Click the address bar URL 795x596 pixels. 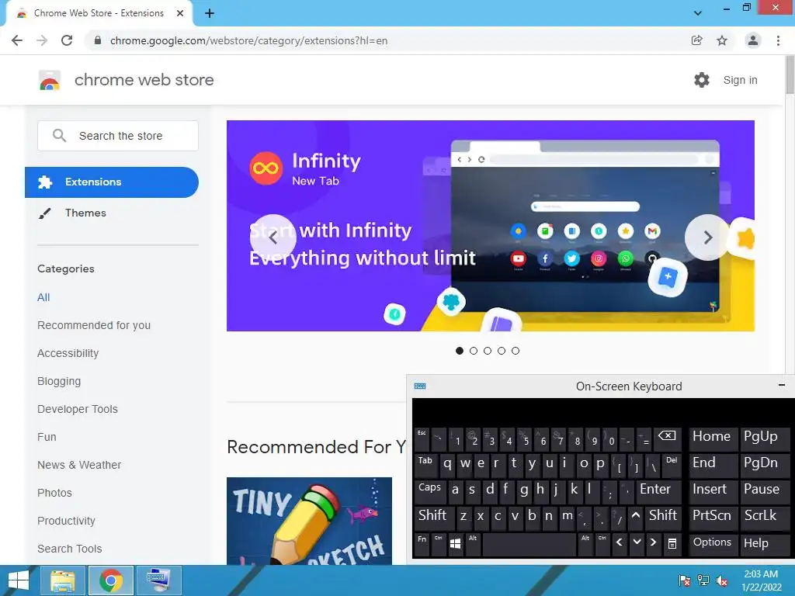[248, 40]
